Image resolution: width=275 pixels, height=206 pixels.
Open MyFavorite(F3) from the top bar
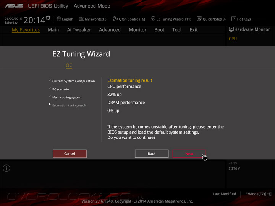pos(93,19)
